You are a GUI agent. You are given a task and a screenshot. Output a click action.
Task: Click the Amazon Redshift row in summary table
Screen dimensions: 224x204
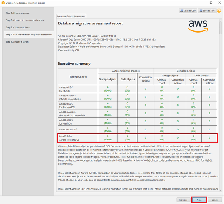(x=137, y=129)
